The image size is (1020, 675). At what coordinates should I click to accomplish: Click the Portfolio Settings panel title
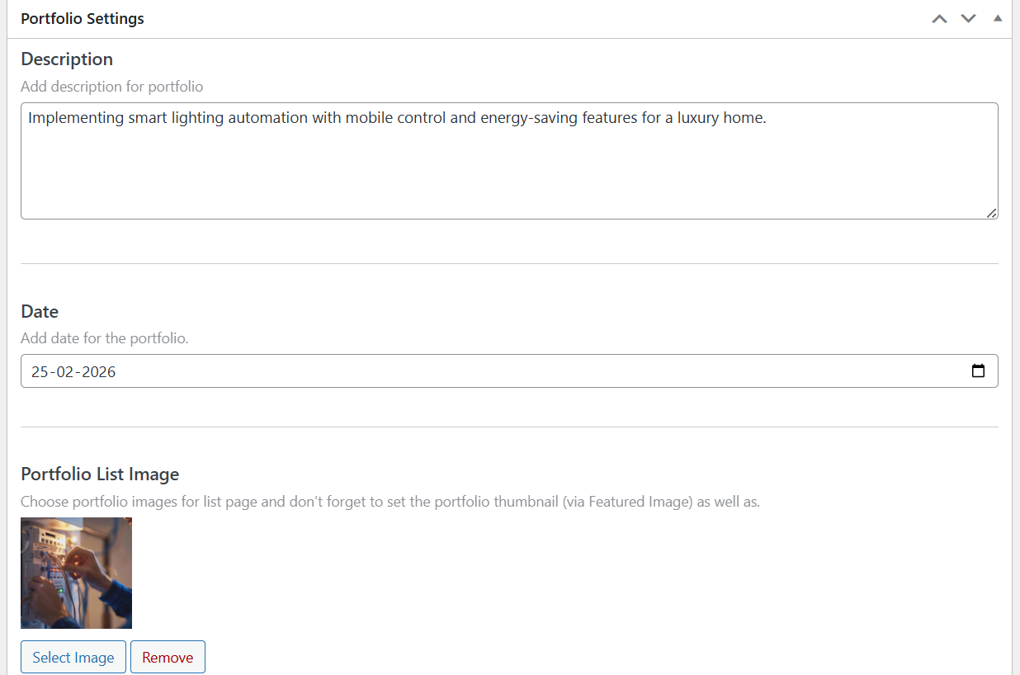point(83,18)
